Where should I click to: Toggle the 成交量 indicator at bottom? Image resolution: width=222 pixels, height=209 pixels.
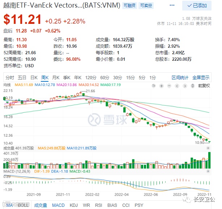[x=40, y=205]
